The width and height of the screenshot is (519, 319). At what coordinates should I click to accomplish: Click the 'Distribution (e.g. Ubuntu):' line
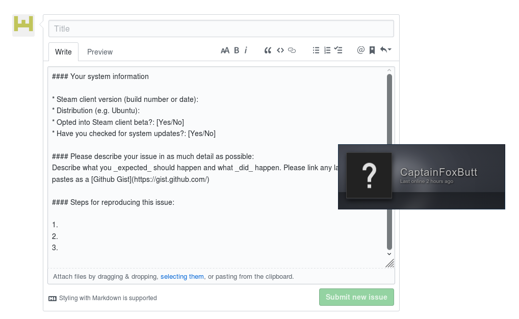pyautogui.click(x=96, y=111)
